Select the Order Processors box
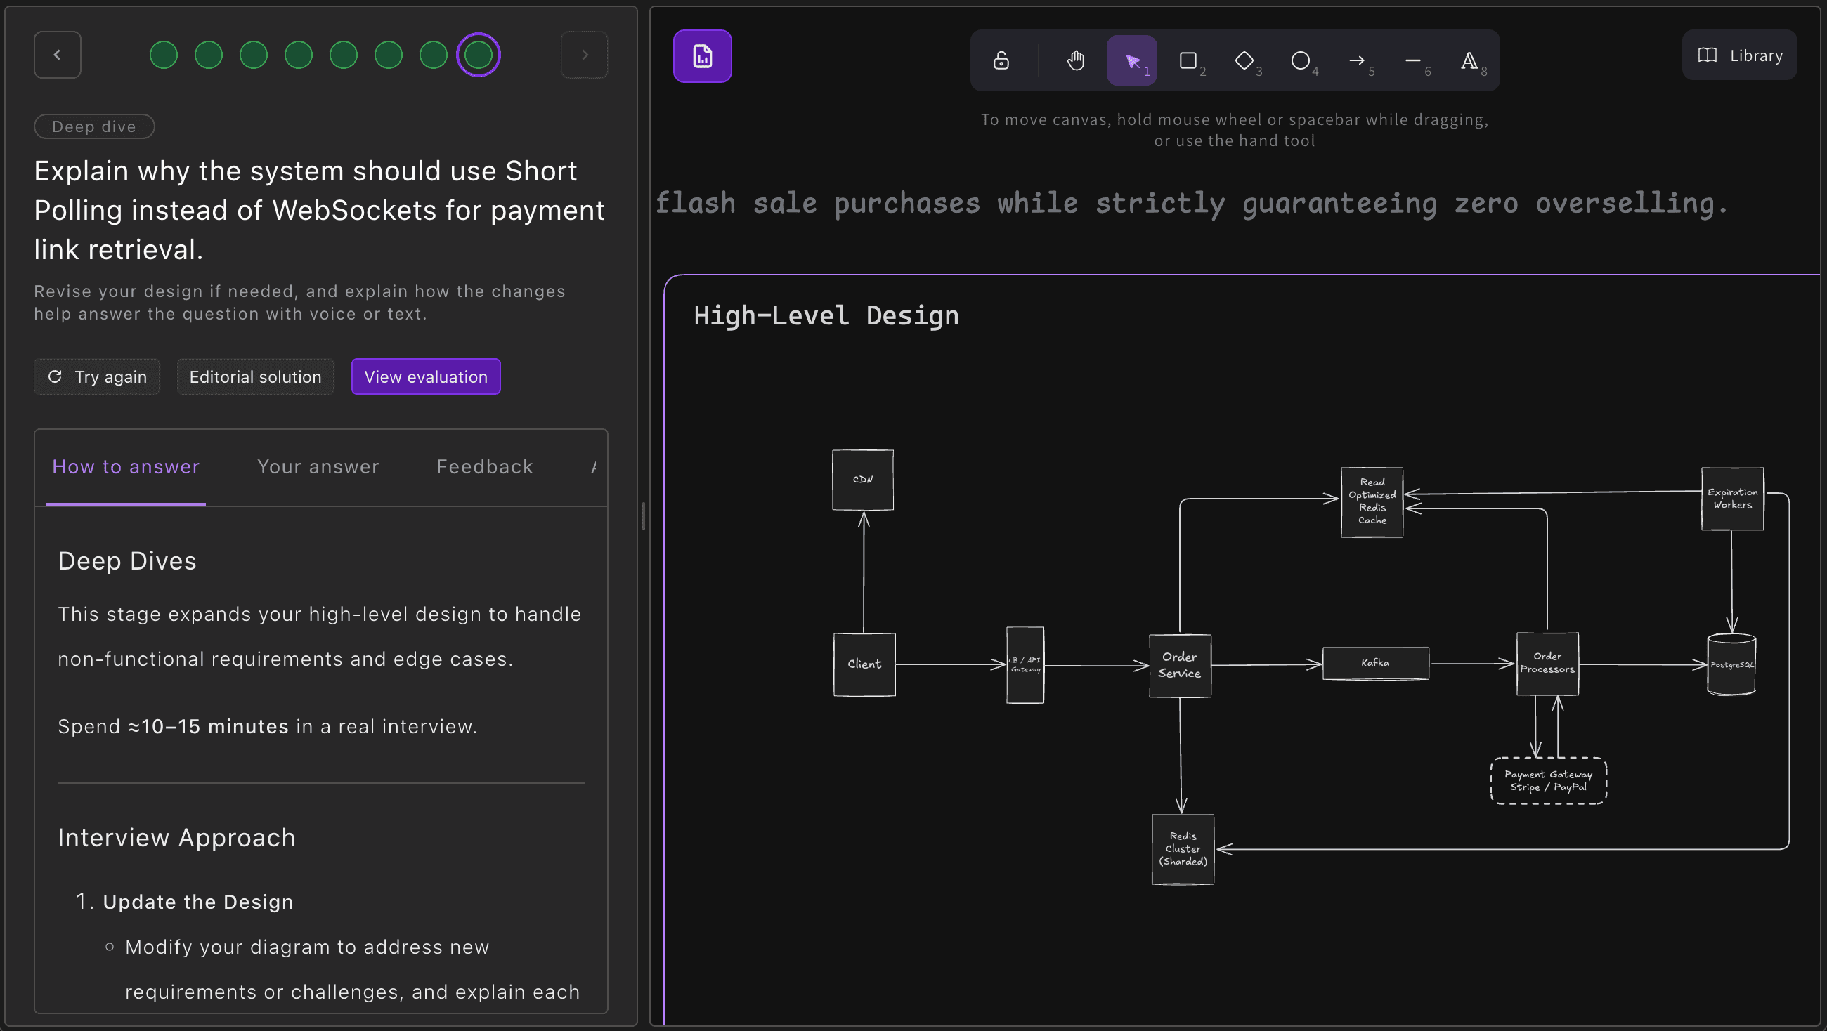Screen dimensions: 1827x1031 tap(1547, 664)
